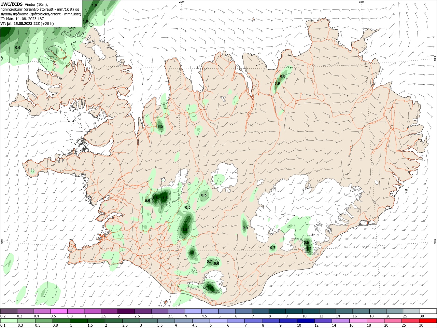The width and height of the screenshot is (437, 328).
Task: Pick the magenta 1.5 swatch, upper legend
Action: tap(109, 311)
